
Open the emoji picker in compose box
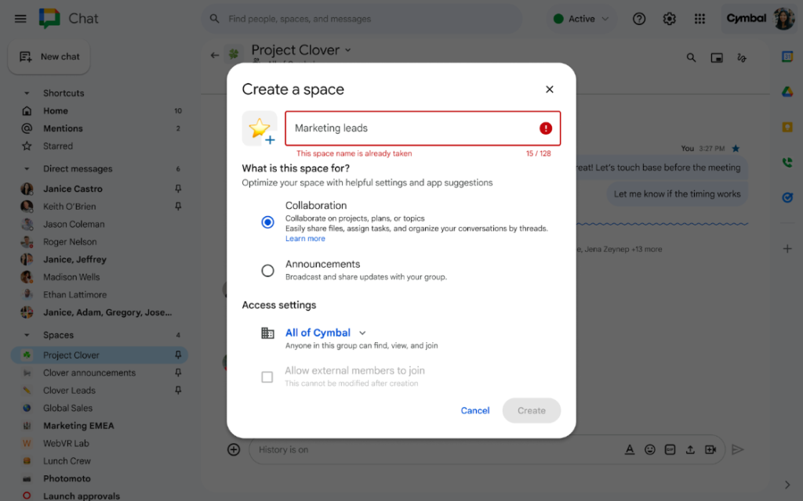click(649, 449)
